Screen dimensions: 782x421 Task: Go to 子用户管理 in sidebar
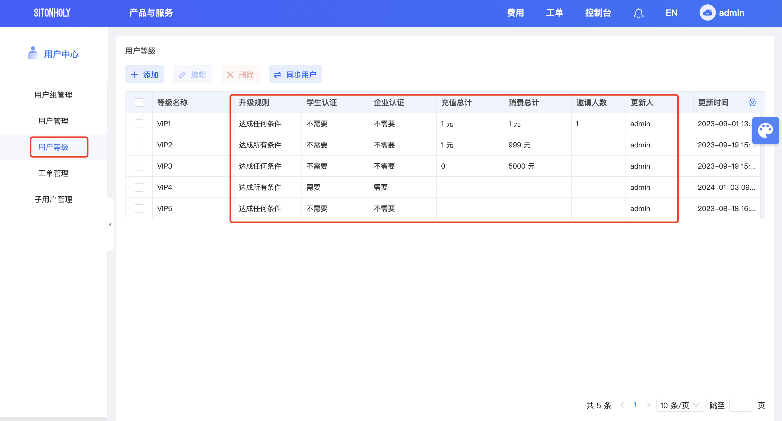point(53,199)
